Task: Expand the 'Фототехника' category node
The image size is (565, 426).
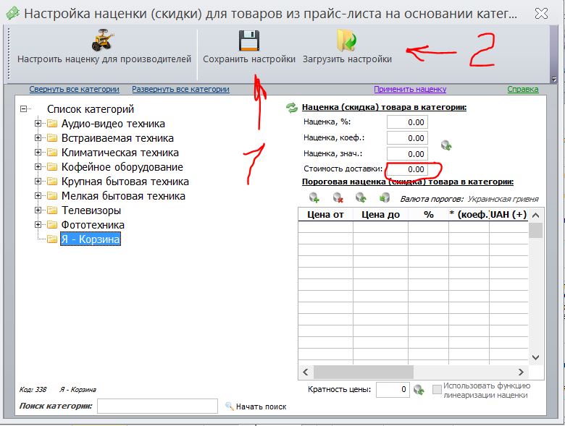Action: 38,224
